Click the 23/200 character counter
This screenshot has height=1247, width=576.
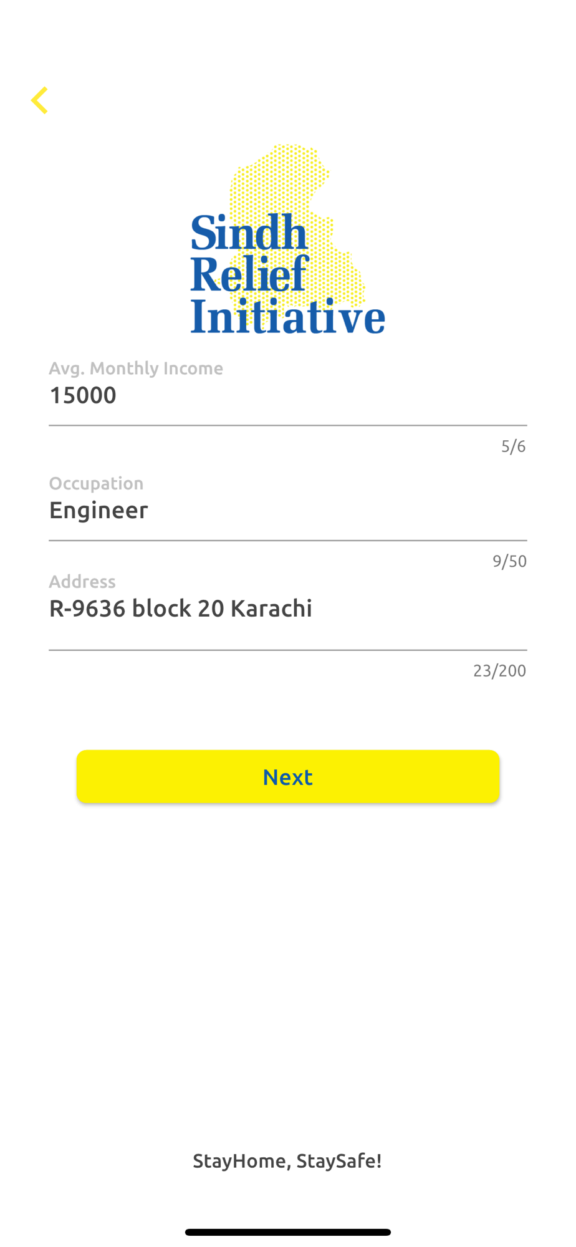[x=499, y=671]
